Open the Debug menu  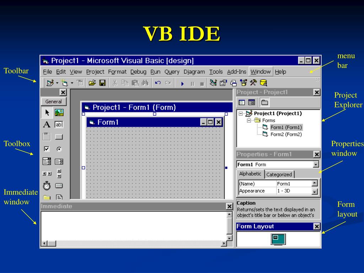(138, 72)
